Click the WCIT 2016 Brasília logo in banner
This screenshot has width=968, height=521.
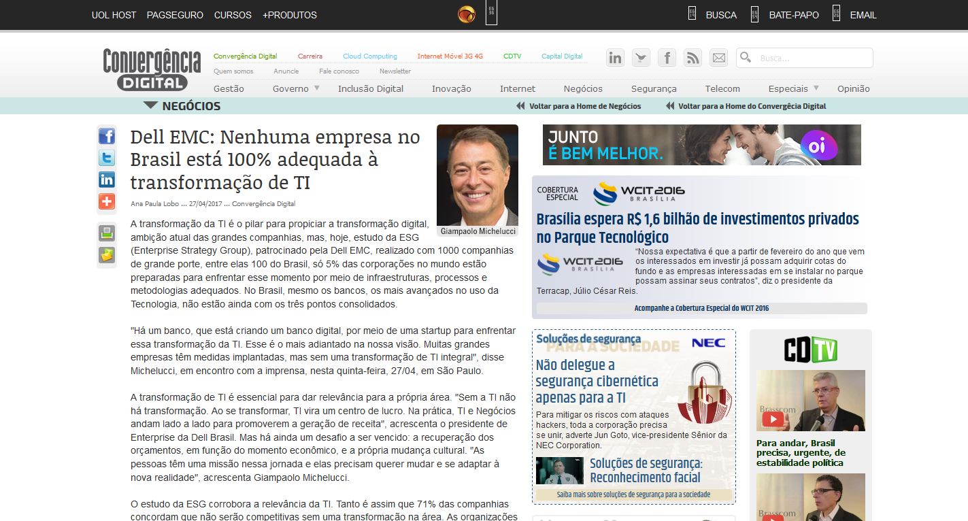pos(638,192)
